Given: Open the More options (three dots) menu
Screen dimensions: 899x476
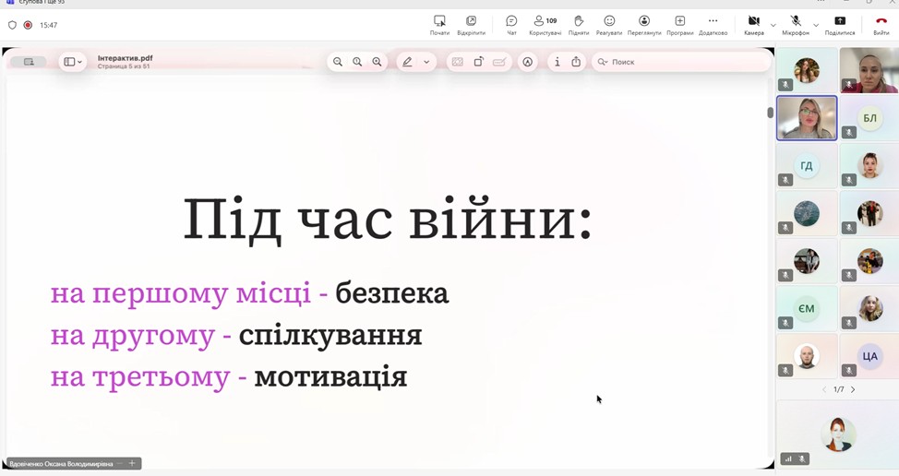Looking at the screenshot, I should (713, 24).
